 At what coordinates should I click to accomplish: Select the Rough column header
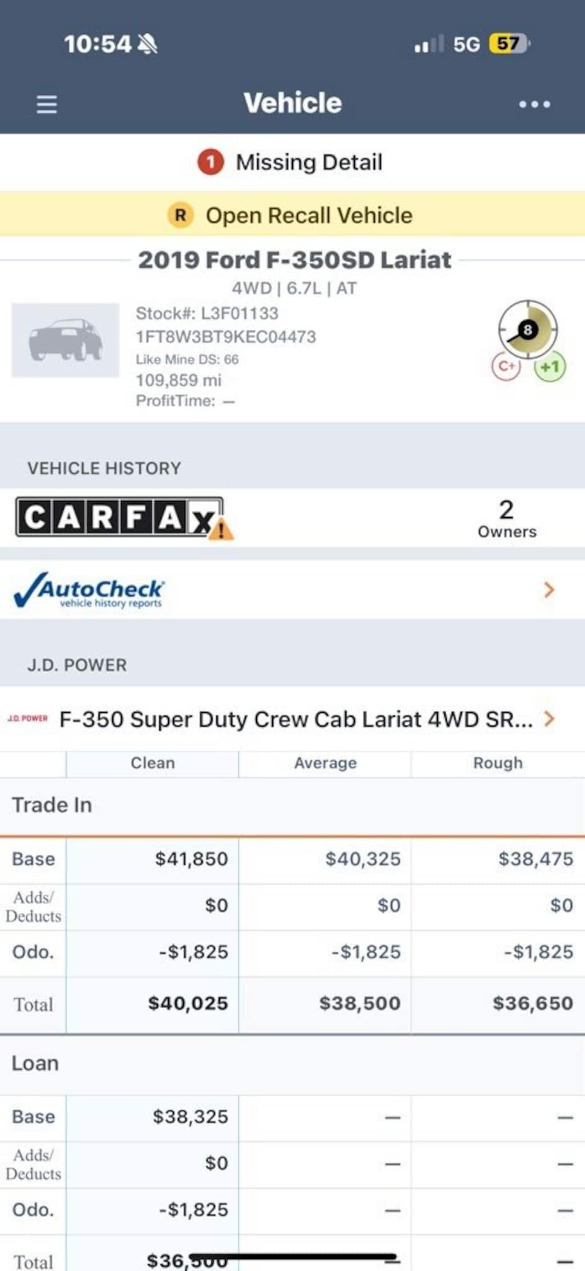tap(498, 763)
